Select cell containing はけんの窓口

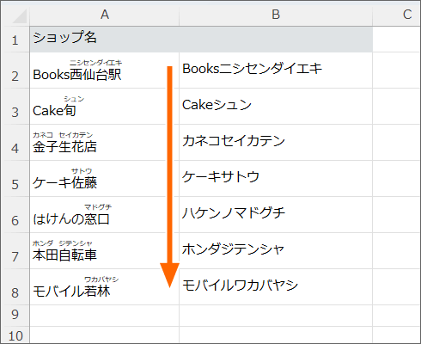tap(105, 215)
